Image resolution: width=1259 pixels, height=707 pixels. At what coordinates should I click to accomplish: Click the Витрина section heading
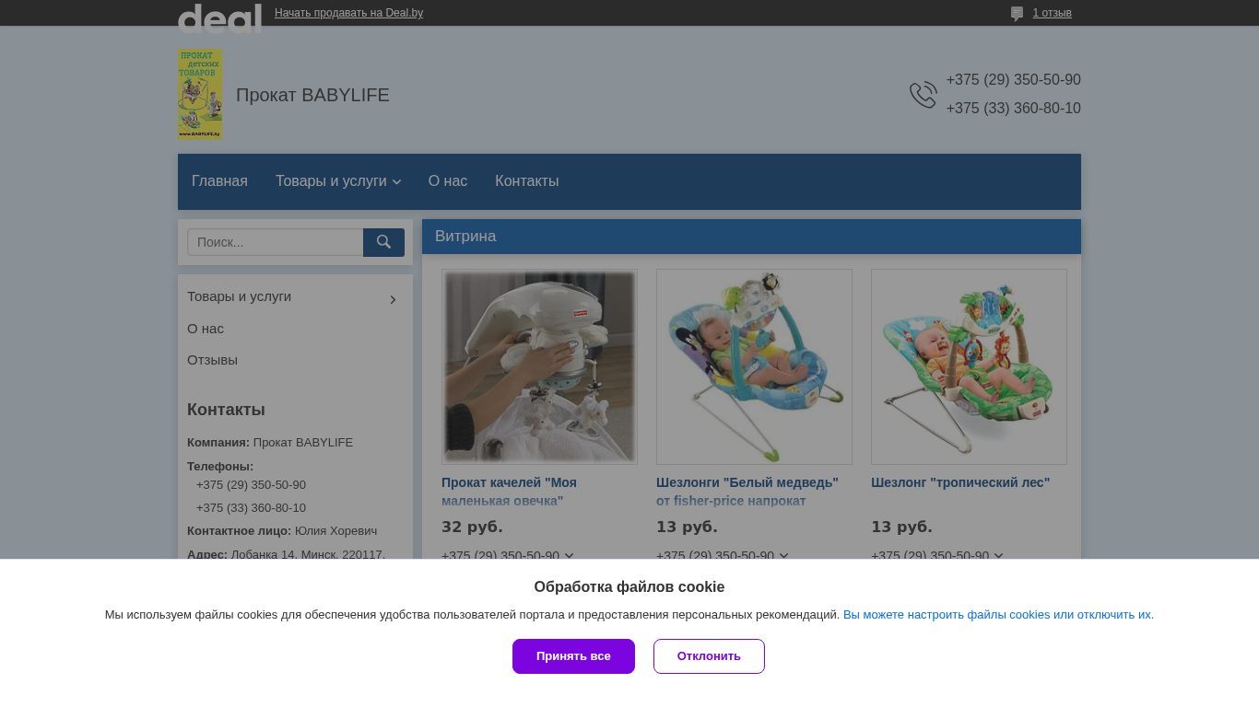point(465,237)
